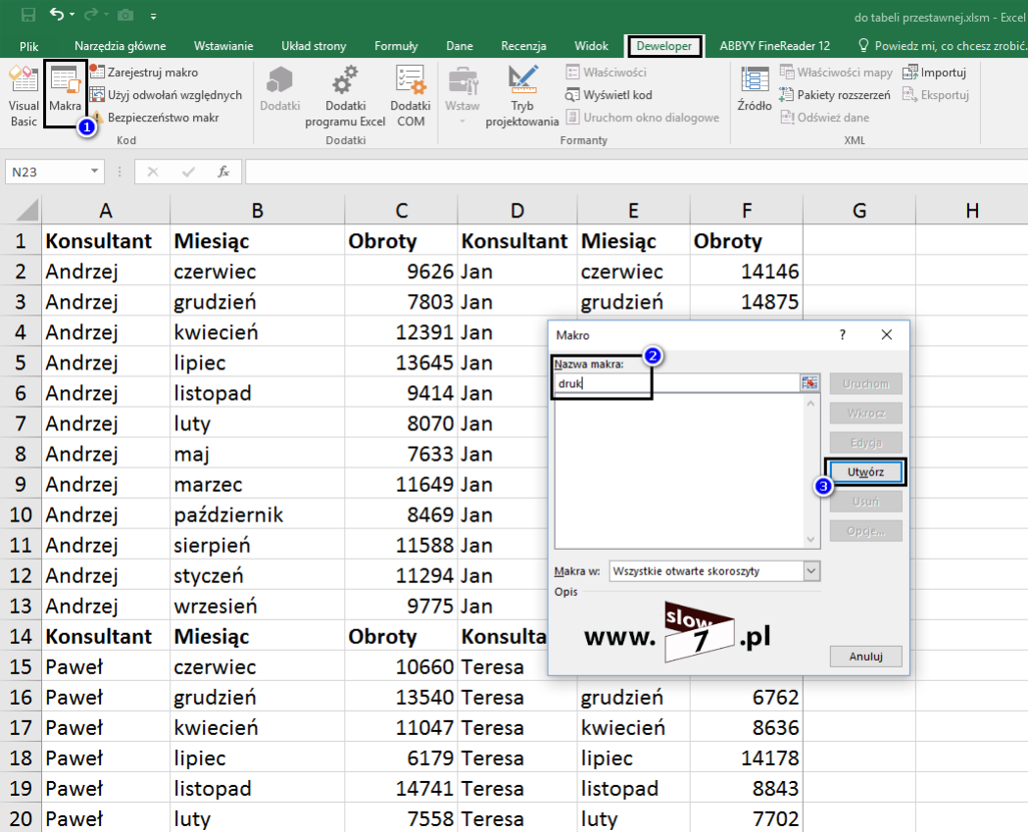Click cell with value 14741
Screen dimensions: 1028x832
(401, 788)
